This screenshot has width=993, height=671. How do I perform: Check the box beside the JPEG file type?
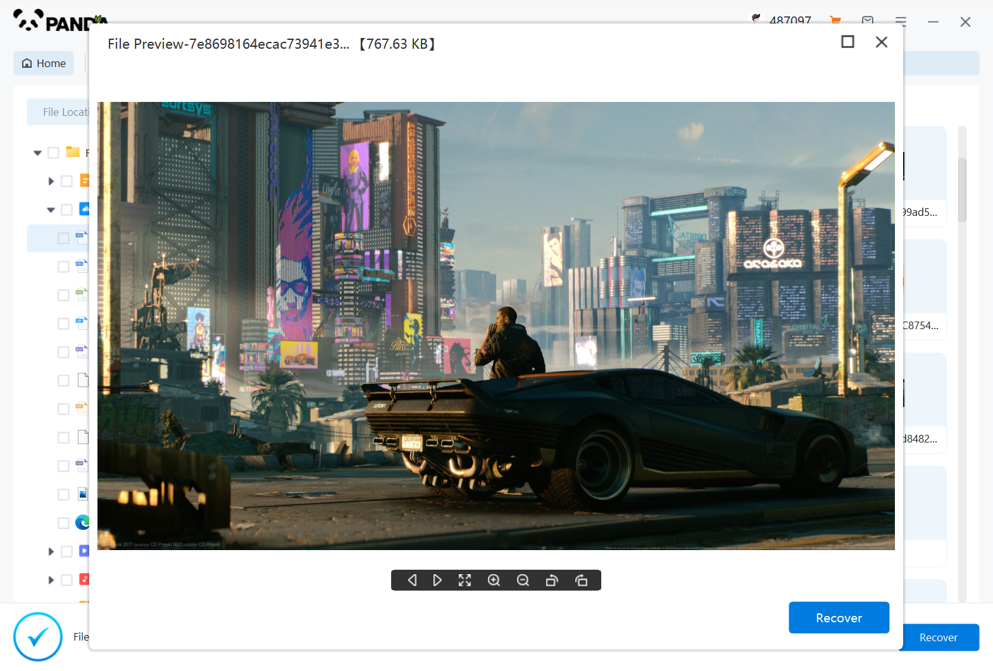click(63, 267)
